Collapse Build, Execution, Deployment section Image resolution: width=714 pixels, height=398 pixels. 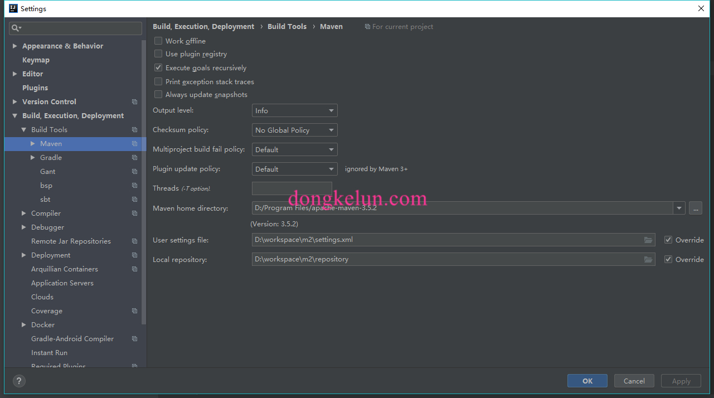(x=15, y=116)
